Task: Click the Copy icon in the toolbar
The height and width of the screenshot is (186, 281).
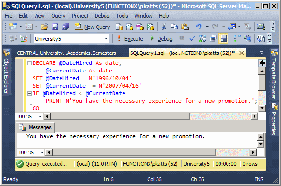Action: 174,27
